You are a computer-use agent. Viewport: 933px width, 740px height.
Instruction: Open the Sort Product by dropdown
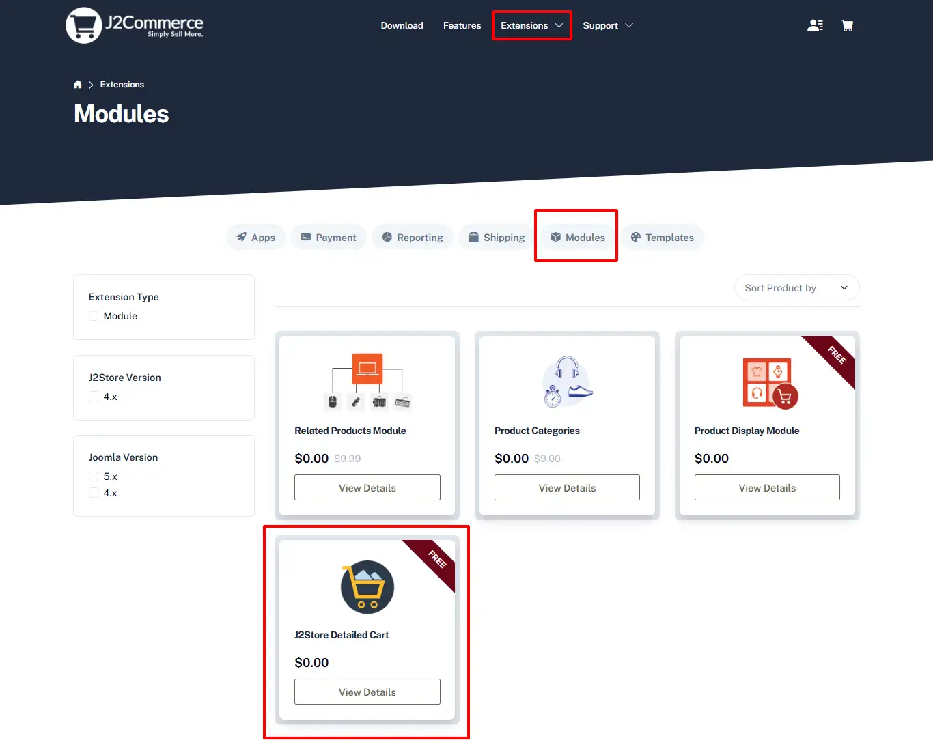[797, 288]
